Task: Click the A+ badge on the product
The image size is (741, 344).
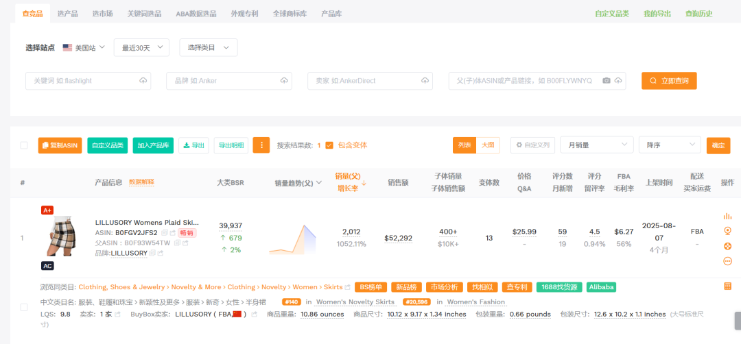Action: (x=47, y=210)
